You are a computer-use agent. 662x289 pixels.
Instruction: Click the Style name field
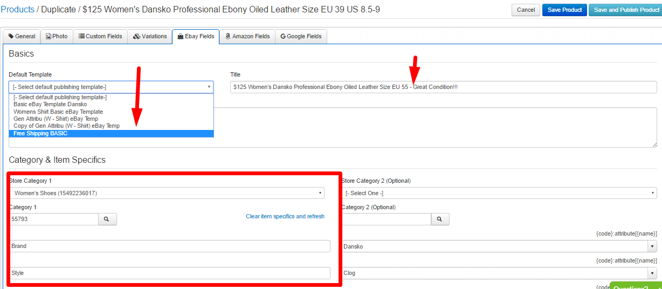(170, 273)
